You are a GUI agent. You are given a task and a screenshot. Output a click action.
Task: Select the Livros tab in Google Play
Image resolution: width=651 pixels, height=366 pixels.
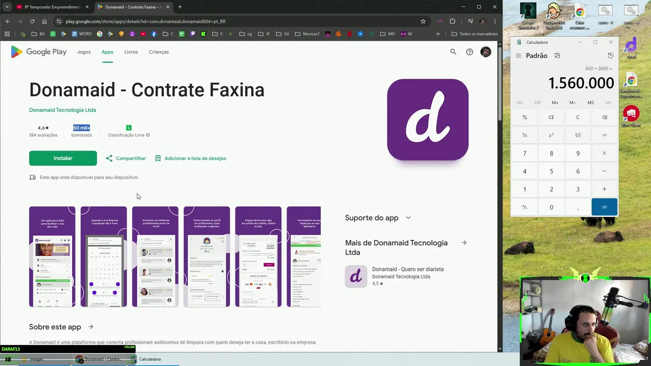pos(131,52)
